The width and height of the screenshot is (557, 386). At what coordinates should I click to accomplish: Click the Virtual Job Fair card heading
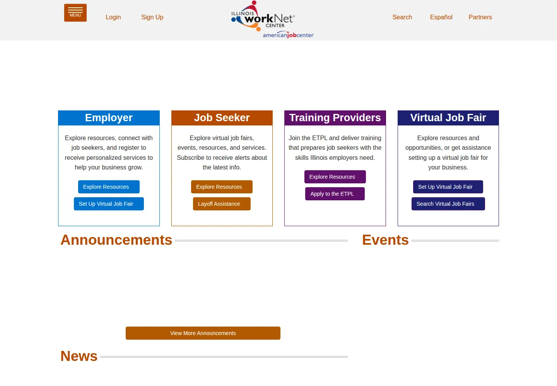(448, 118)
